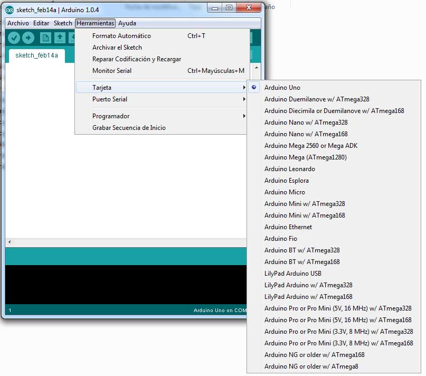Open the Monitor Serial

[x=162, y=71]
